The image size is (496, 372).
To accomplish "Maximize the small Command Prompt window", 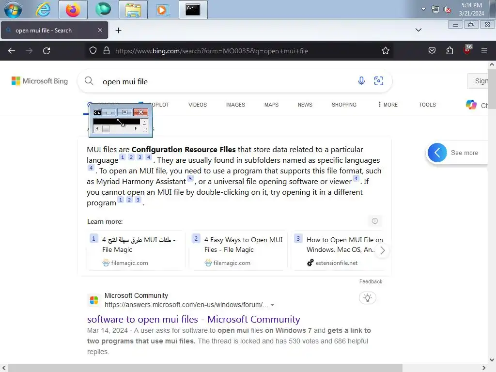I will 124,112.
